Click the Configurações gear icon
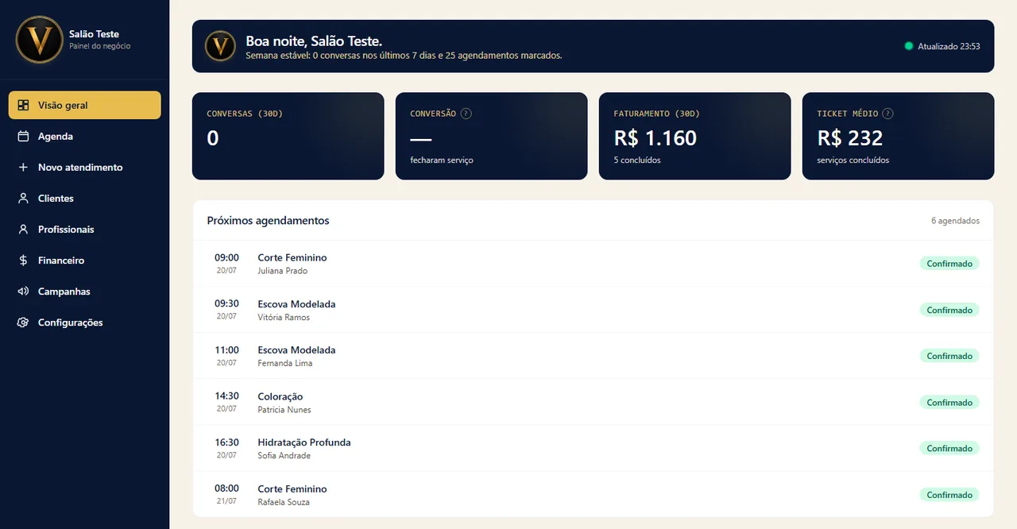 23,322
